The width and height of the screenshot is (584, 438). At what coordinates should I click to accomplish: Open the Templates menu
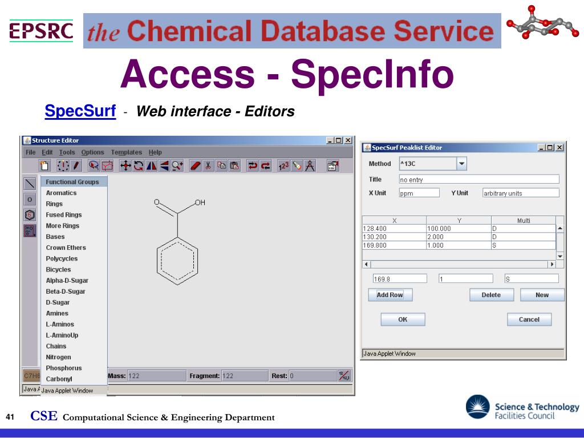pyautogui.click(x=126, y=152)
